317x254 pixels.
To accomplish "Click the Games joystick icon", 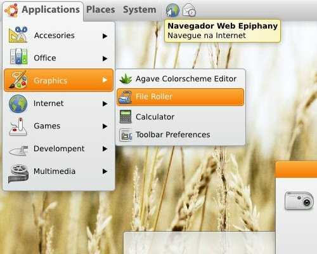I will tap(18, 126).
